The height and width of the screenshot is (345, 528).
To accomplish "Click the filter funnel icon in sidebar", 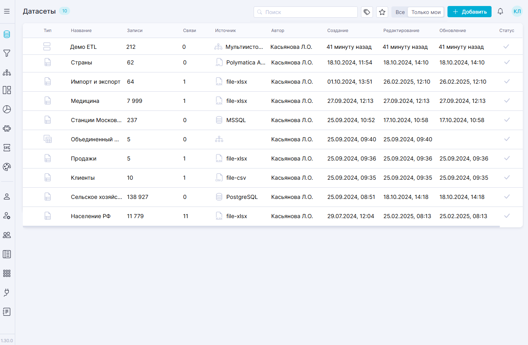I will [7, 53].
